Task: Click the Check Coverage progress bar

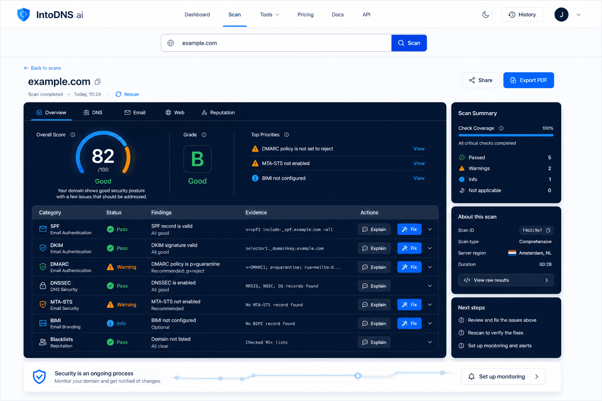Action: click(506, 135)
